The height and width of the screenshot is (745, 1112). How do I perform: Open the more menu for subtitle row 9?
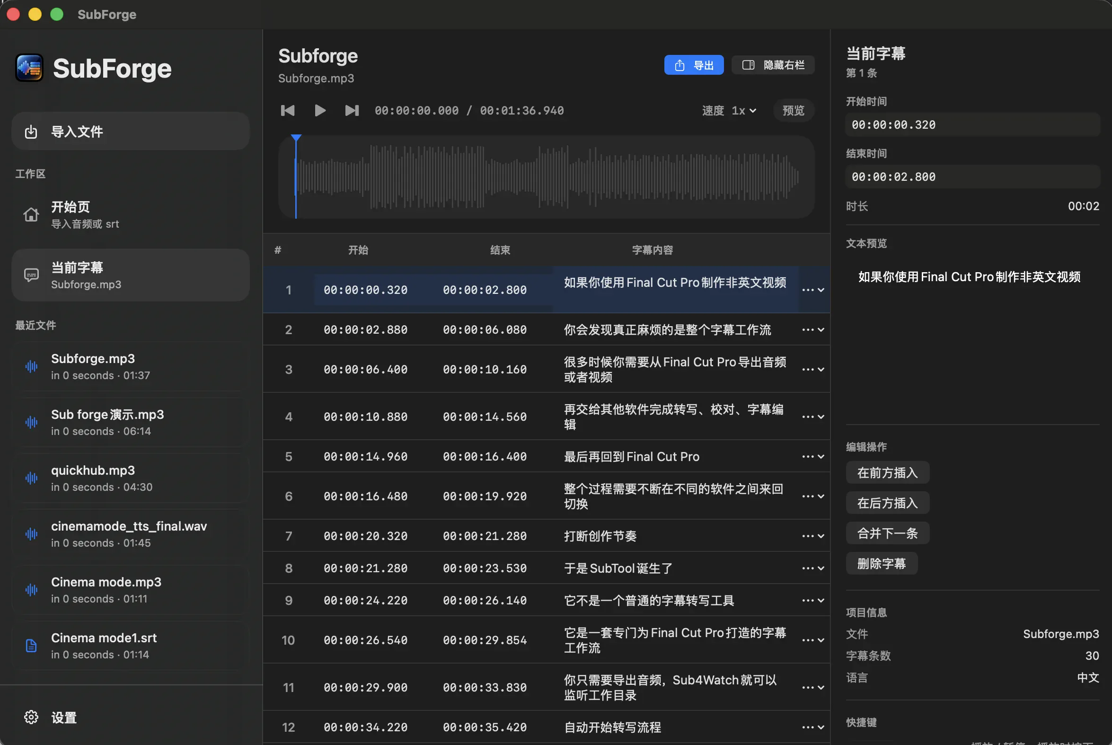813,601
